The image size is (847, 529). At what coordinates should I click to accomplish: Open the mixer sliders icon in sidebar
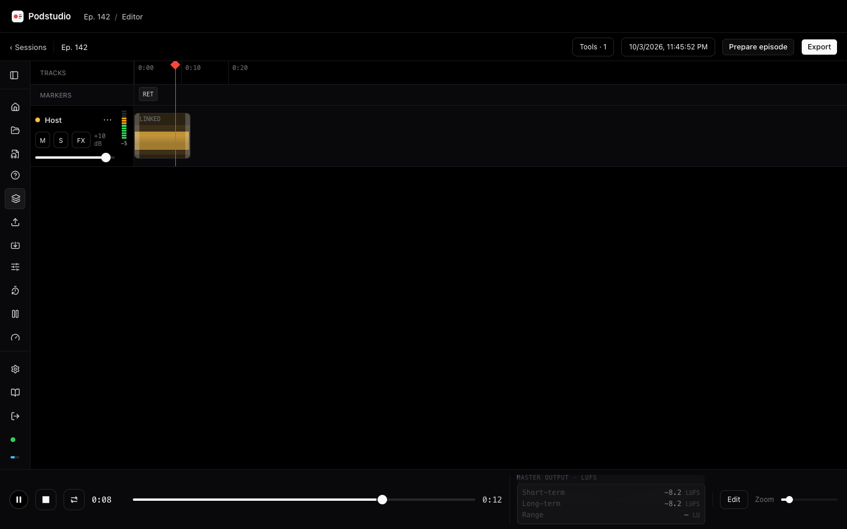(15, 267)
